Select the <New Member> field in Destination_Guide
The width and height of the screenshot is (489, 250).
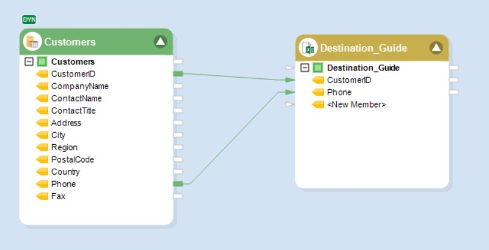click(356, 105)
